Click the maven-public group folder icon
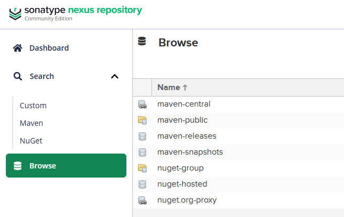Viewport: 344px width, 217px height. [x=142, y=120]
